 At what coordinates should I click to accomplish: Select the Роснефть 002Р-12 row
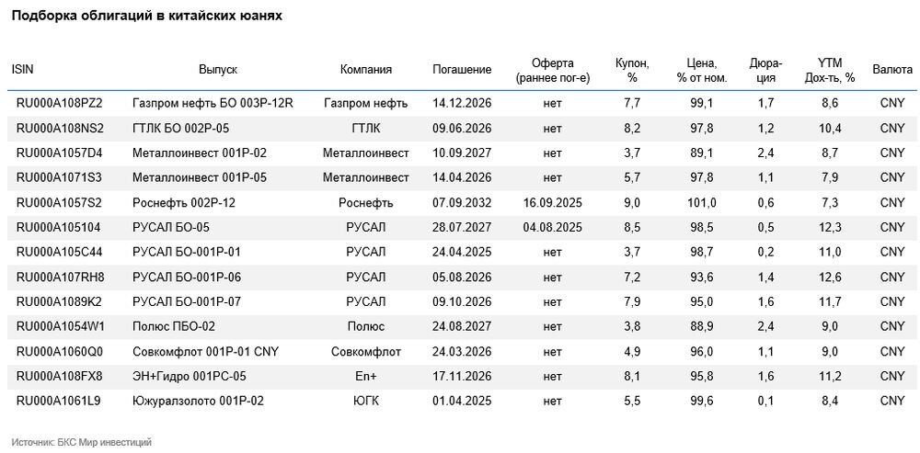coord(462,203)
